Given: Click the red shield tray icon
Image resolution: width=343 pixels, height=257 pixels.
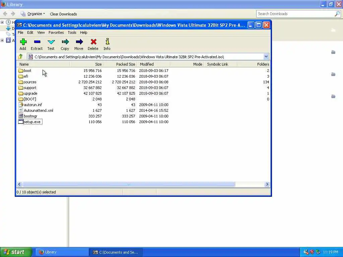Looking at the screenshot, I should coord(312,252).
